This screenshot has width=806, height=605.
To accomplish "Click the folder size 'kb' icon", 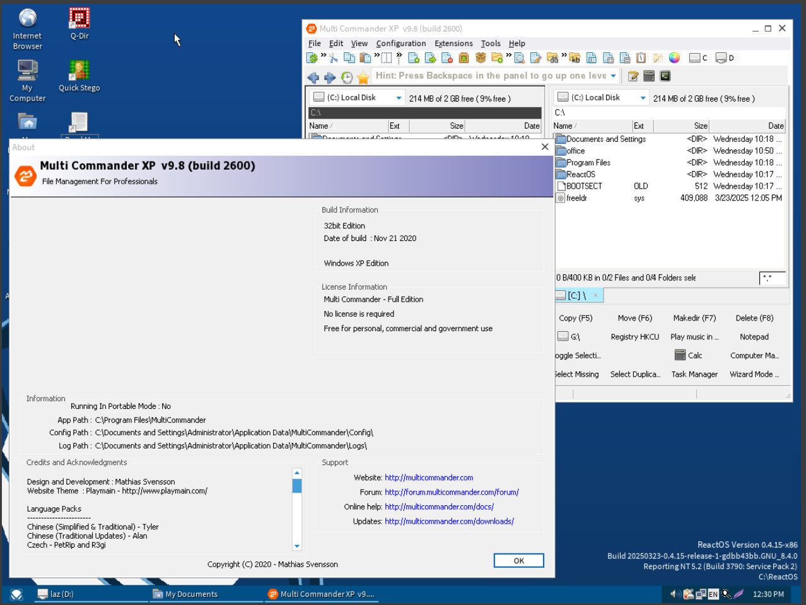I will coord(575,58).
